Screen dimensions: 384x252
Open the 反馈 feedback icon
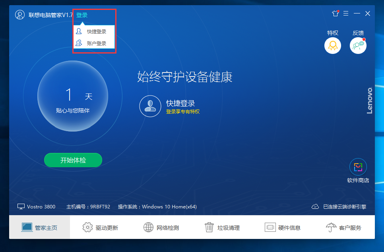pos(358,45)
